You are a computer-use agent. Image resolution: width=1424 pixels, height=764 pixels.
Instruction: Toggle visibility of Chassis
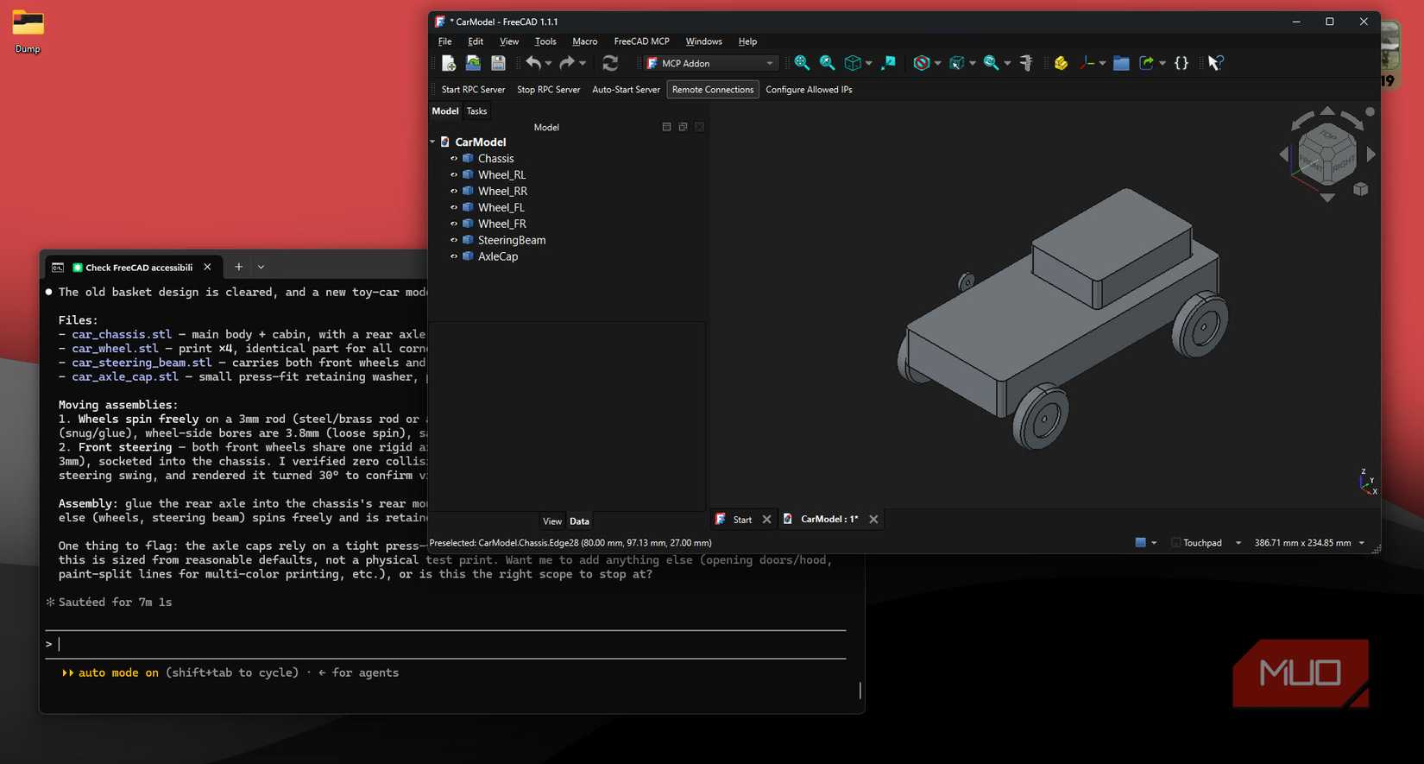[454, 159]
